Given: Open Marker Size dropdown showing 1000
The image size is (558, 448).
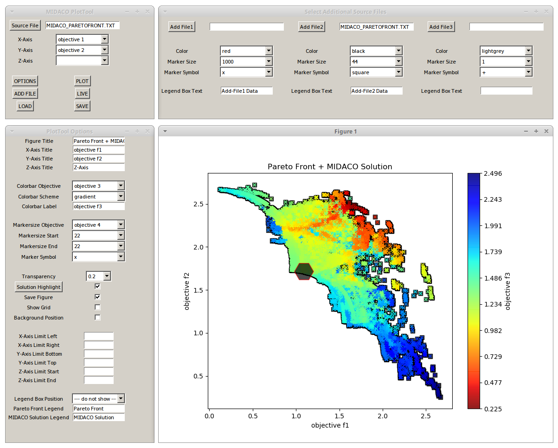Looking at the screenshot, I should point(246,62).
